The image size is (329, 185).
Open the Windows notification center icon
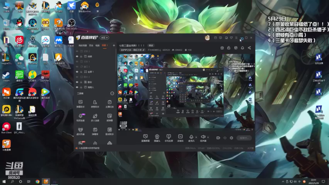tap(323, 181)
